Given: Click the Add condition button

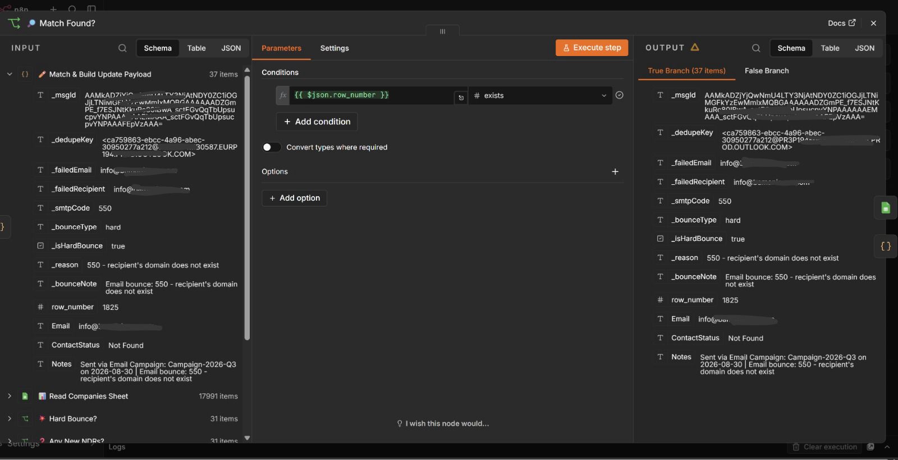Looking at the screenshot, I should pos(317,122).
